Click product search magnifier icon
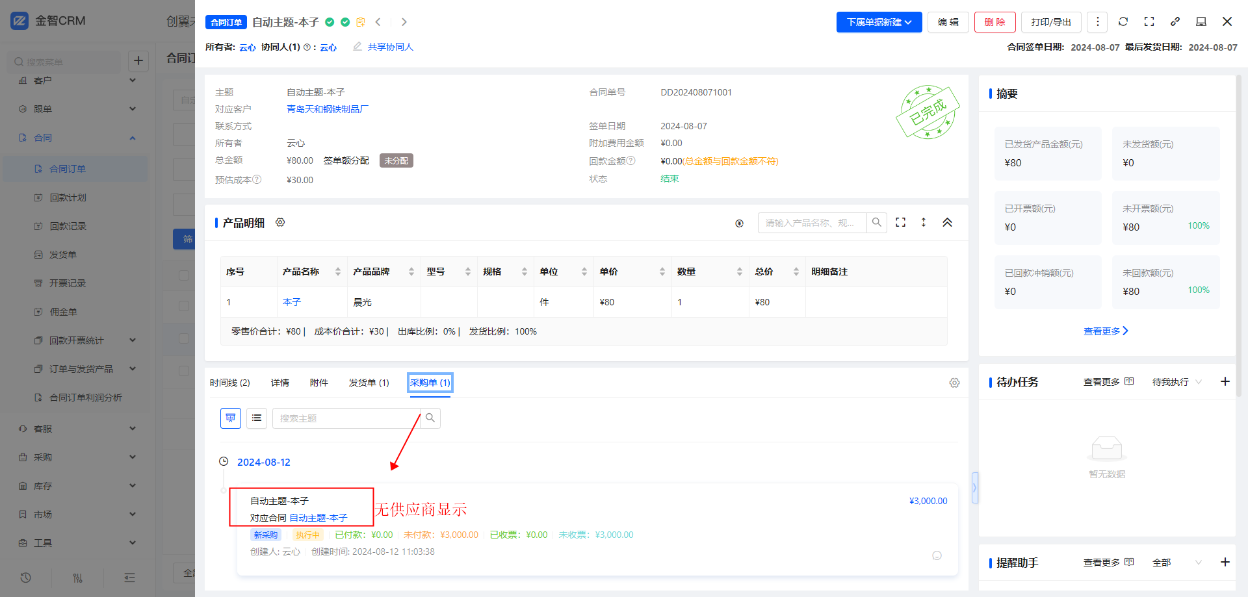This screenshot has height=597, width=1248. click(x=877, y=223)
